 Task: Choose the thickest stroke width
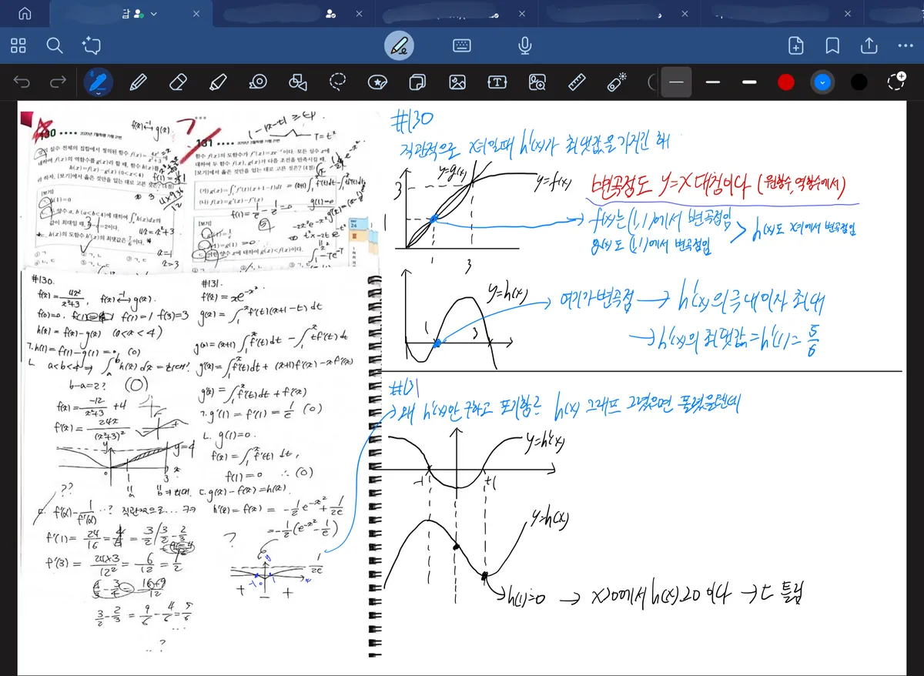pyautogui.click(x=749, y=82)
